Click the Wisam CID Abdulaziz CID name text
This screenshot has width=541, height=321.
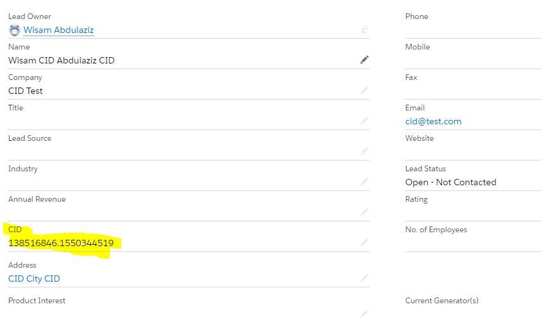pyautogui.click(x=62, y=60)
